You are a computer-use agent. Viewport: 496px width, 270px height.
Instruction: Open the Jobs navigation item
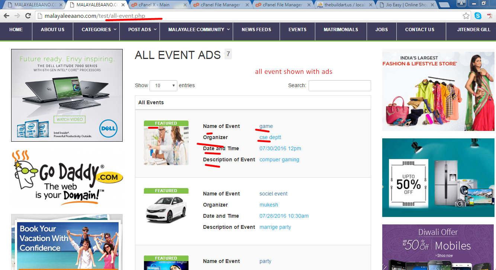[381, 30]
